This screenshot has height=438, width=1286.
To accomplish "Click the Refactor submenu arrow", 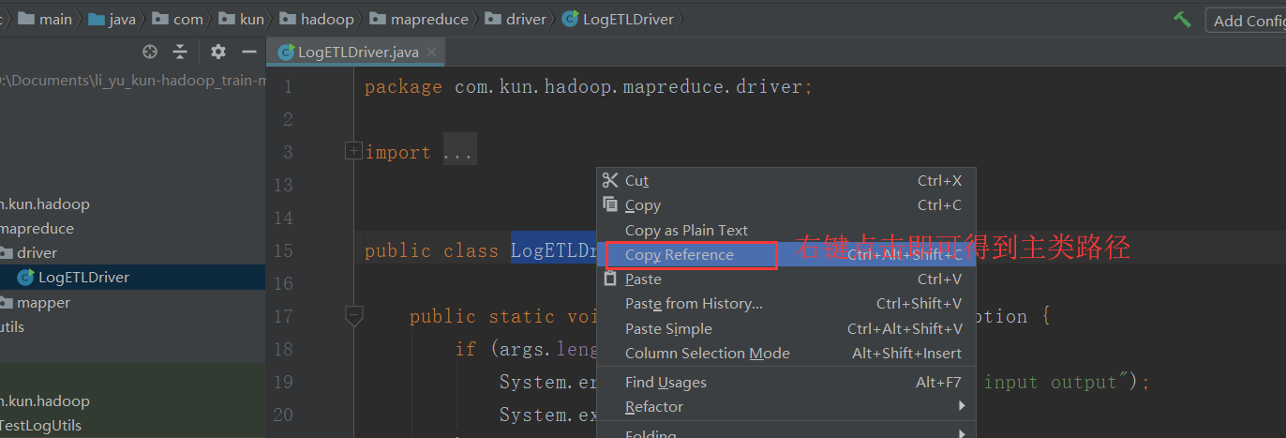I will (962, 406).
